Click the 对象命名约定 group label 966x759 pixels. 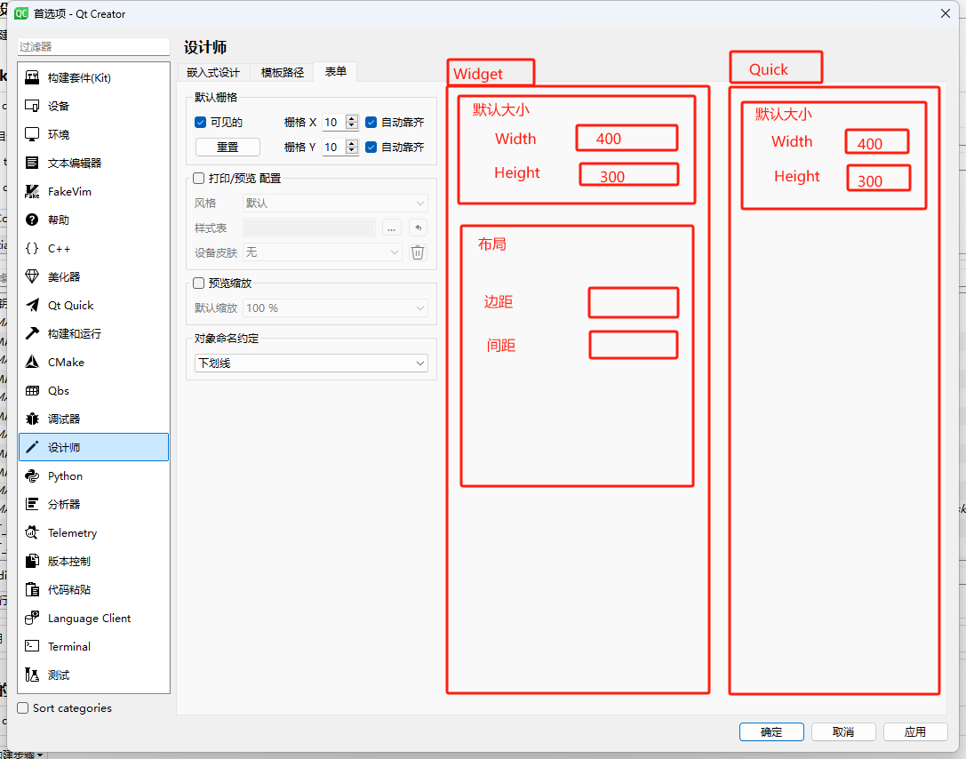click(x=226, y=339)
